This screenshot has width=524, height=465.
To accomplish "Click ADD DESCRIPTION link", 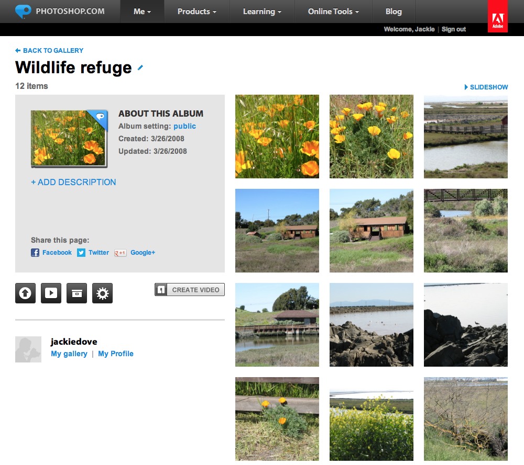I will 73,182.
